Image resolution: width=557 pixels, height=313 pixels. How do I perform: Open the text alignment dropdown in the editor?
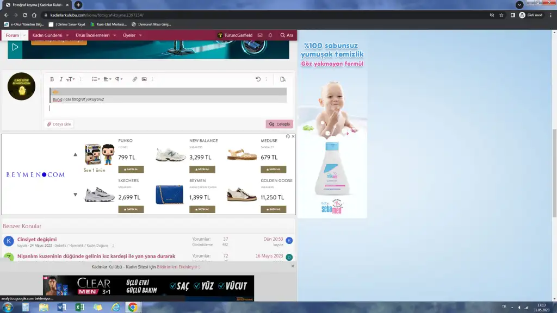[107, 79]
